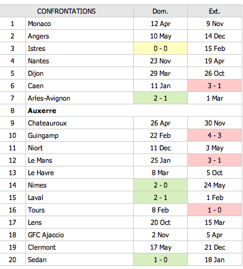Click the CONFRONTATIONS column header
Viewport: 243px width, 269px height.
66,11
